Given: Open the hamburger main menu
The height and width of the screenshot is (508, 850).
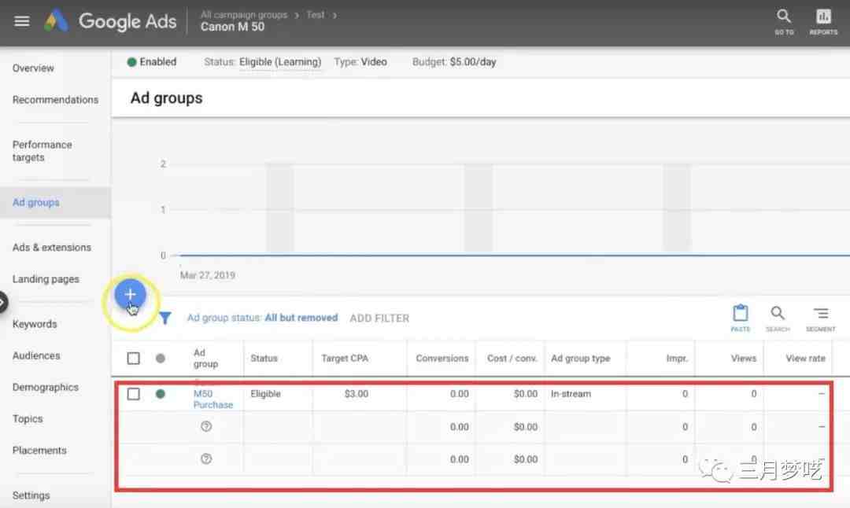Looking at the screenshot, I should pos(22,21).
